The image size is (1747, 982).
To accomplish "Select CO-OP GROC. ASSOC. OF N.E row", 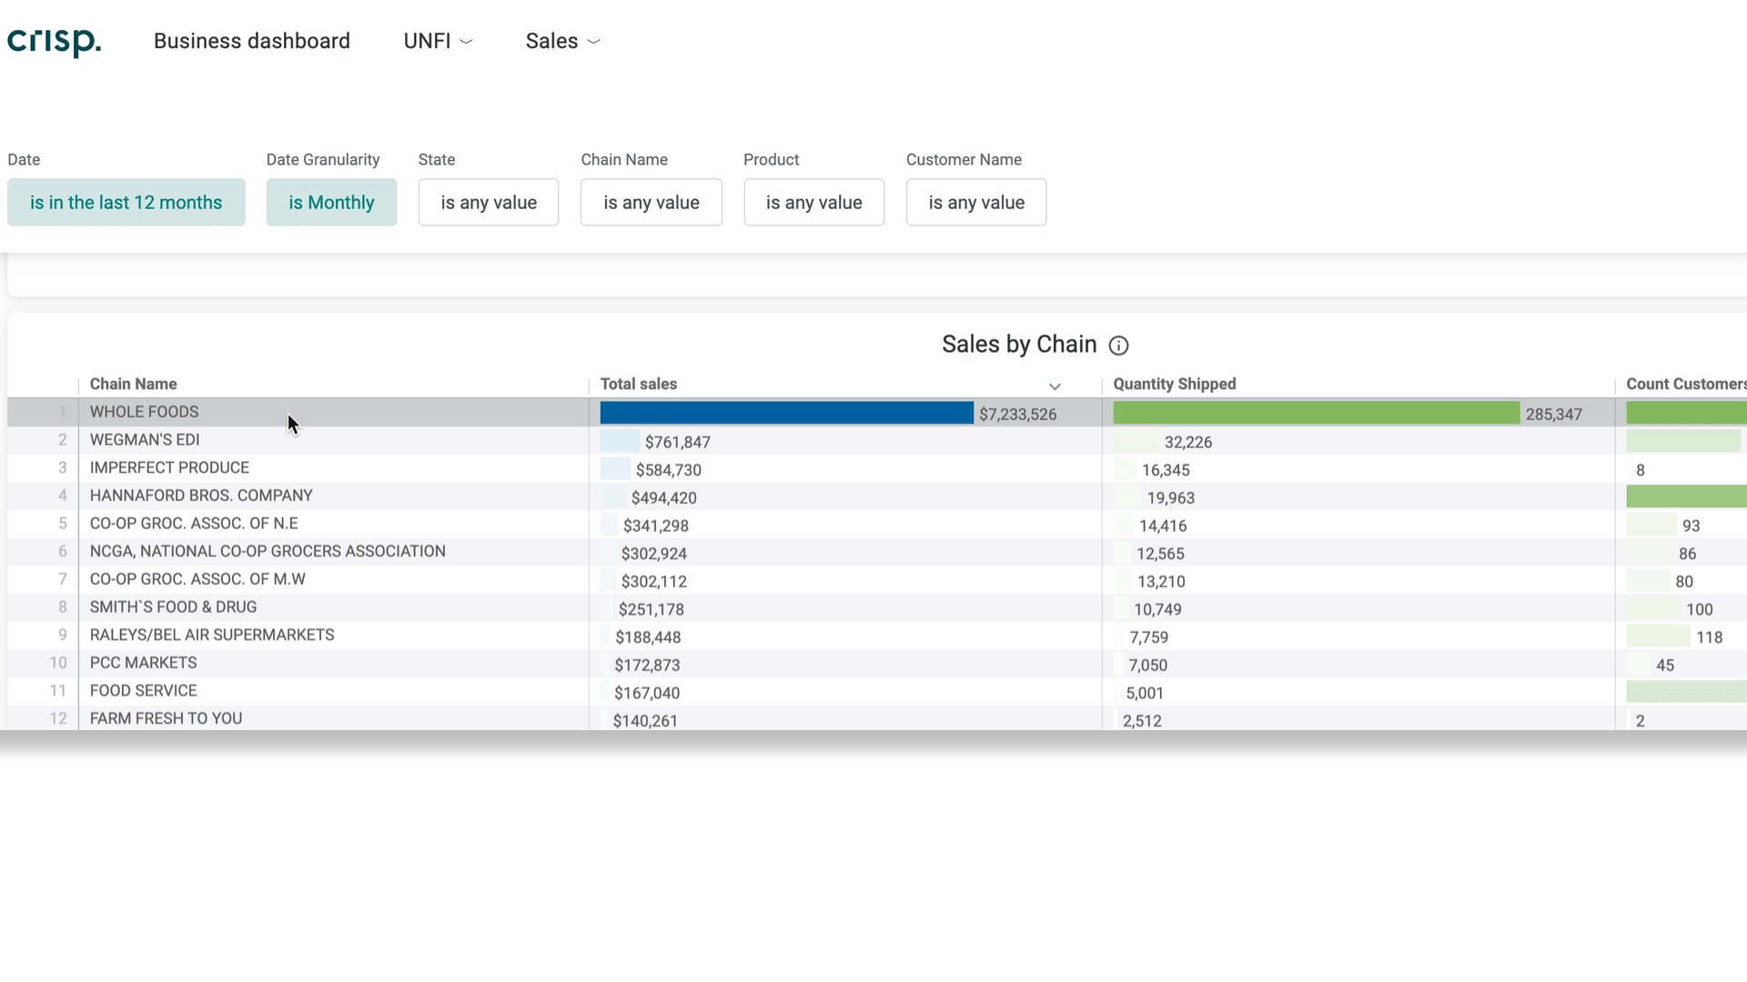I will coord(877,524).
